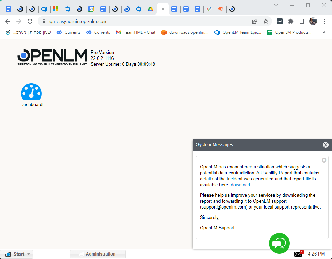Expand the hidden bookmarks overflow chevron

pos(324,32)
